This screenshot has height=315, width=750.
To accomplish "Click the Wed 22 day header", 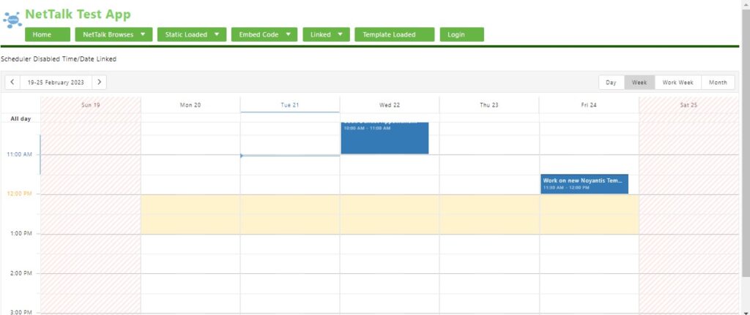I will [x=390, y=105].
